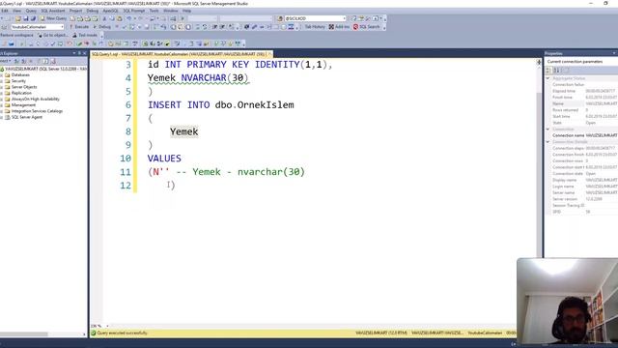This screenshot has height=348, width=618.
Task: Click the Save file icon
Action: 26,18
